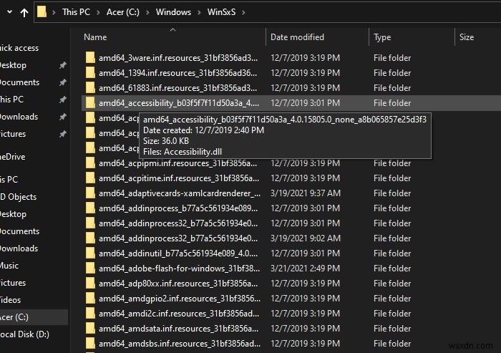Select folder name amd64_acpipmi.inf.resources_31bf3856a...

[x=177, y=163]
